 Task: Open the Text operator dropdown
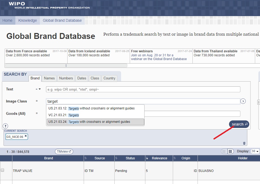pos(38,89)
